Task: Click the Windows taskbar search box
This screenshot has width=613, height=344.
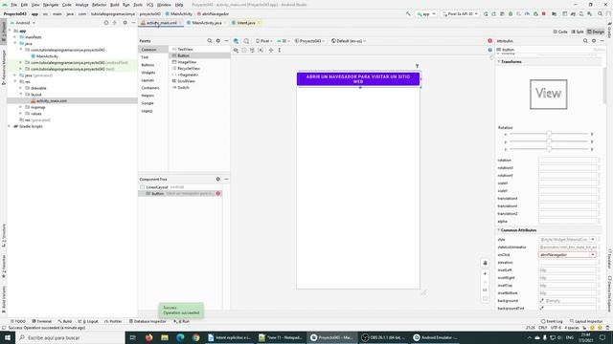Action: click(70, 337)
